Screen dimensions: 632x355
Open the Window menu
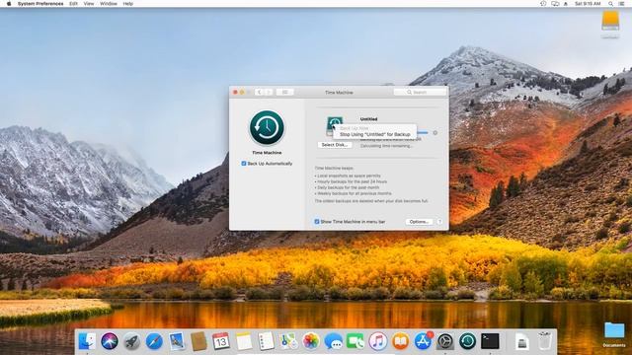(x=108, y=4)
